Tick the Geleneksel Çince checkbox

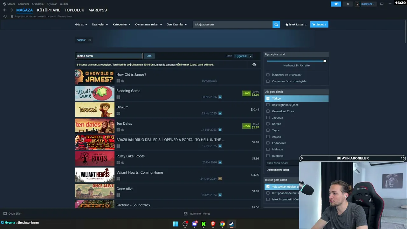point(268,111)
